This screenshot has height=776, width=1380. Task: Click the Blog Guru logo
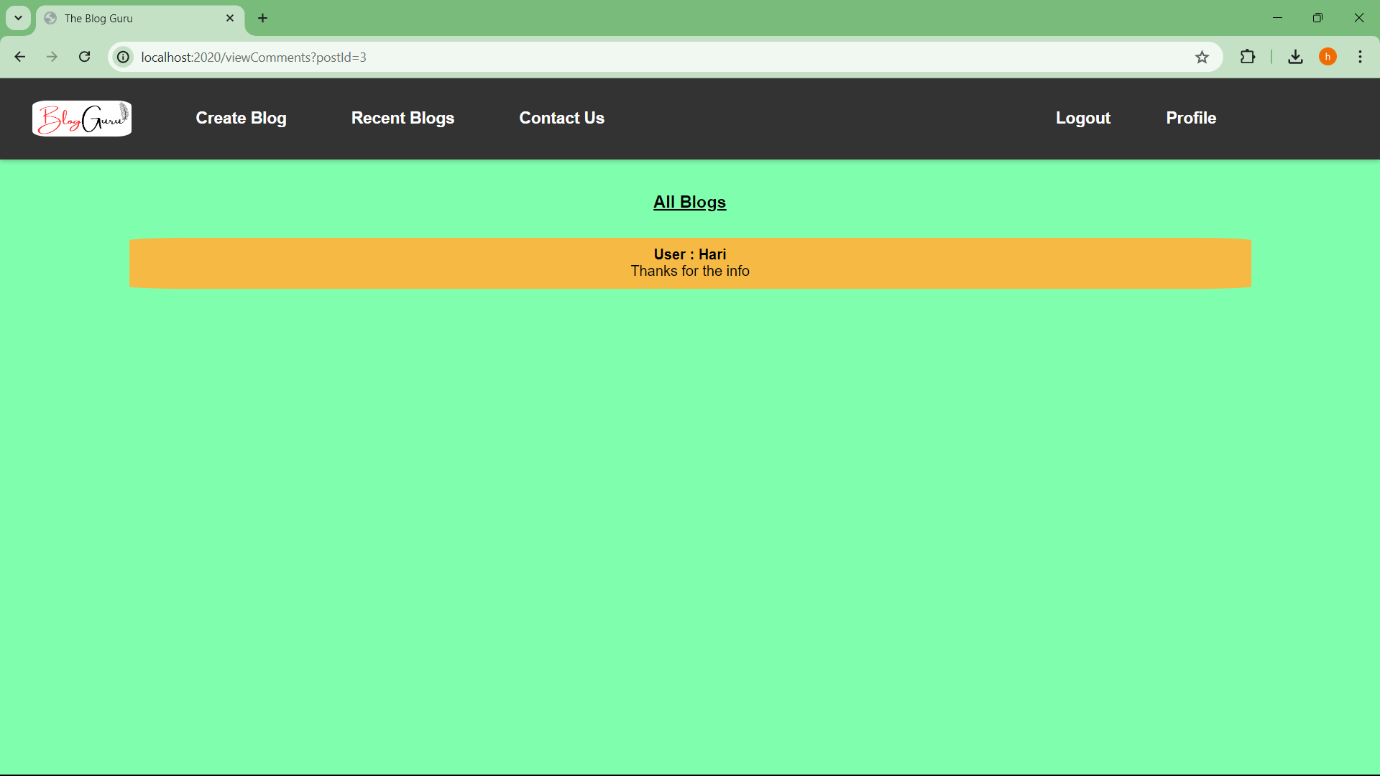point(82,119)
